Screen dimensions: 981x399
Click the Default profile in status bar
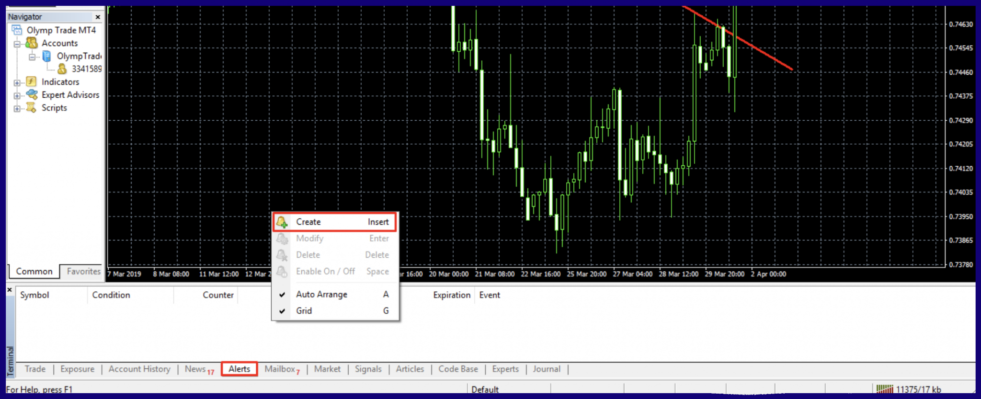click(485, 389)
